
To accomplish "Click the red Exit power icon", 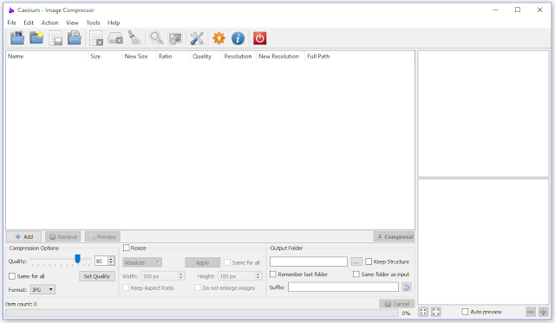I will point(260,38).
